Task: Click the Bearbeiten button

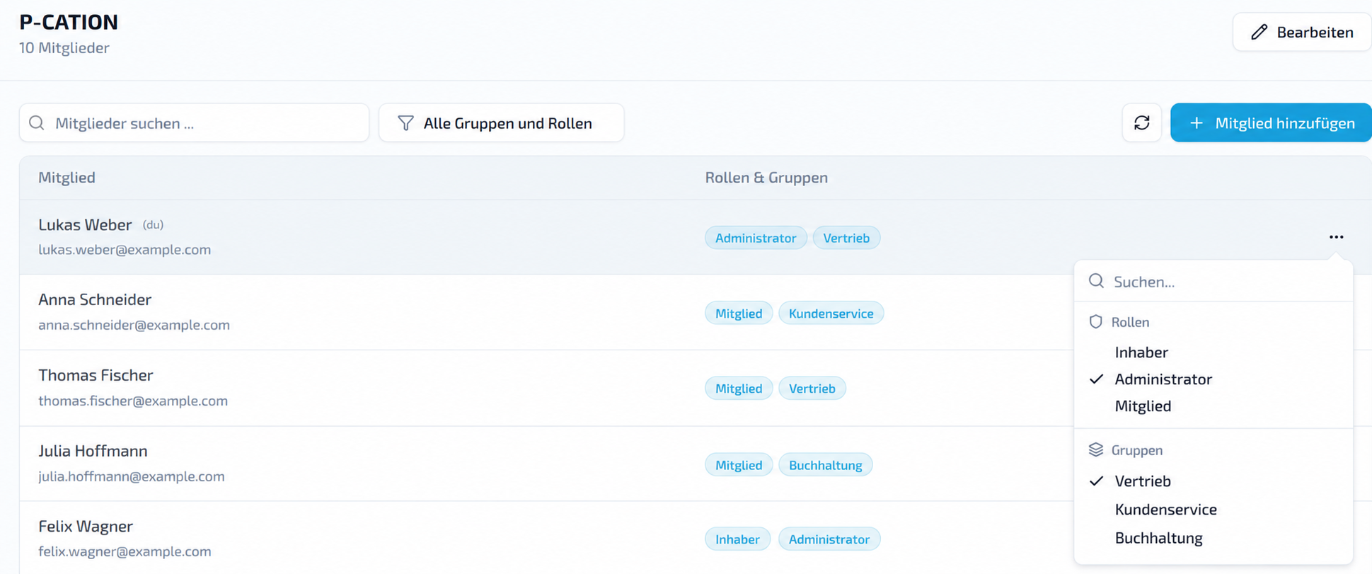Action: point(1302,33)
